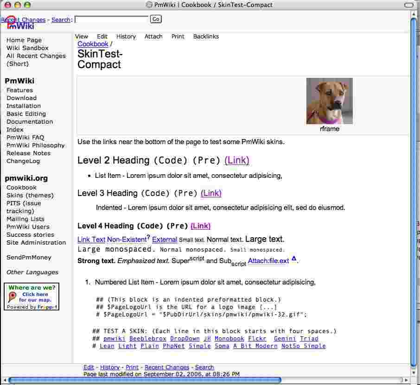Image resolution: width=420 pixels, height=385 pixels.
Task: Open the Installation sidebar link
Action: tap(24, 106)
